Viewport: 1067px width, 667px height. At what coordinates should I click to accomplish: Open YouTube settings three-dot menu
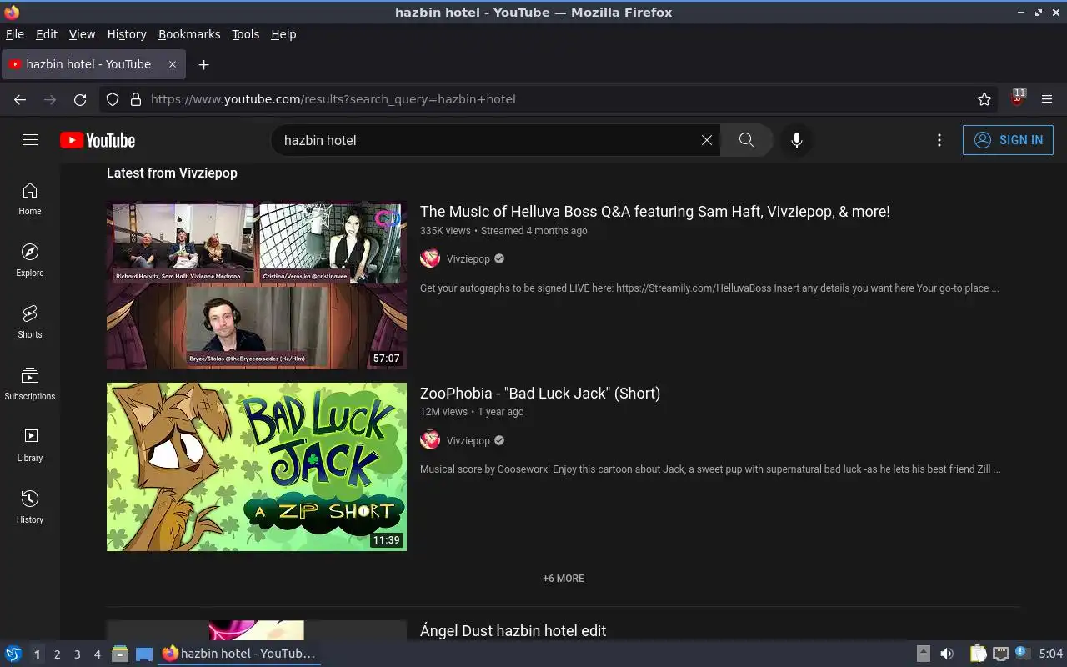click(939, 140)
